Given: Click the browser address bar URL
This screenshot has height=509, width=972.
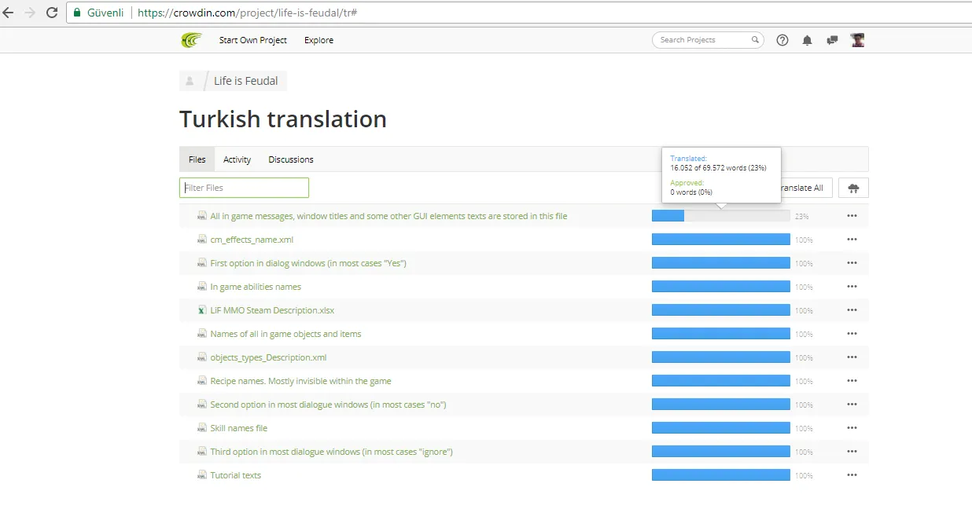Looking at the screenshot, I should tap(248, 13).
